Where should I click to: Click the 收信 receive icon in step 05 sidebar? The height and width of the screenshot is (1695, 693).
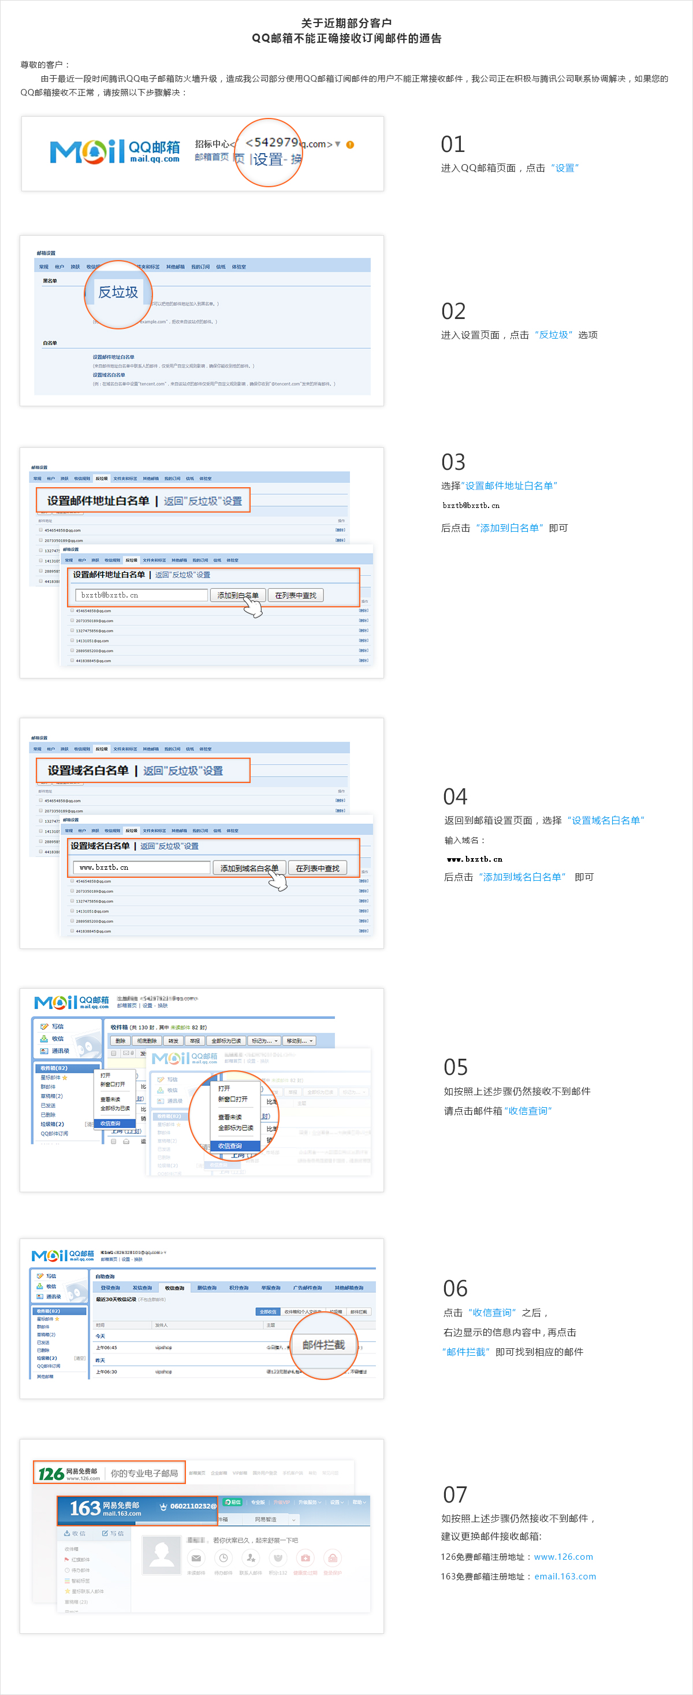click(44, 1038)
